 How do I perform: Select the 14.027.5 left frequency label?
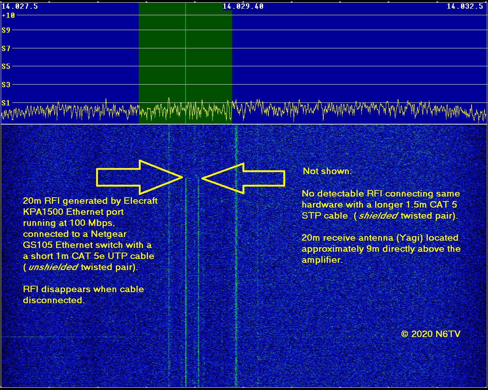click(20, 6)
